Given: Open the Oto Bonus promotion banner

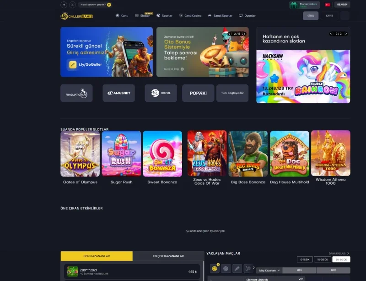Looking at the screenshot, I should pyautogui.click(x=202, y=52).
